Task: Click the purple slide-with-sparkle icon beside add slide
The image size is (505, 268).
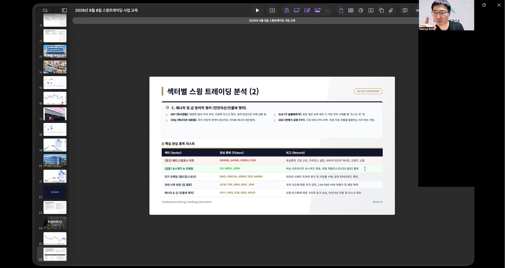Action: click(286, 10)
